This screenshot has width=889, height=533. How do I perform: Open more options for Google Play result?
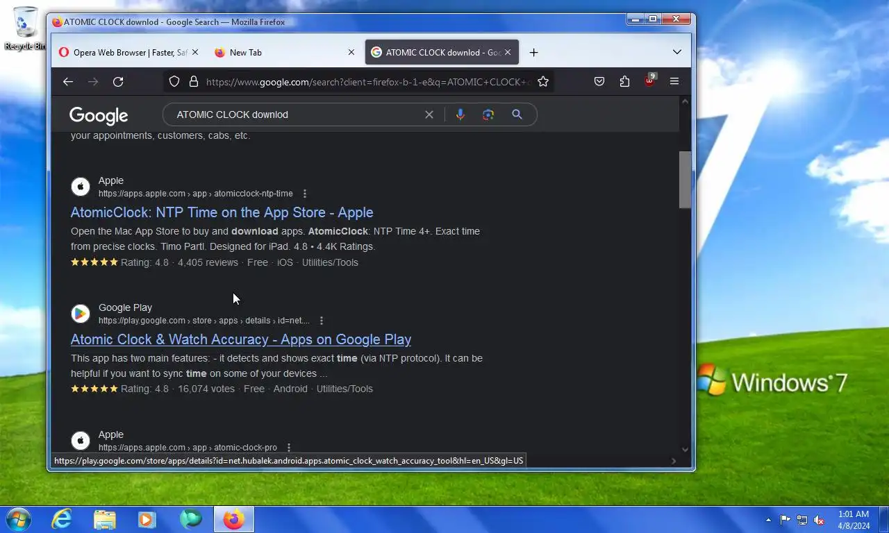(322, 321)
